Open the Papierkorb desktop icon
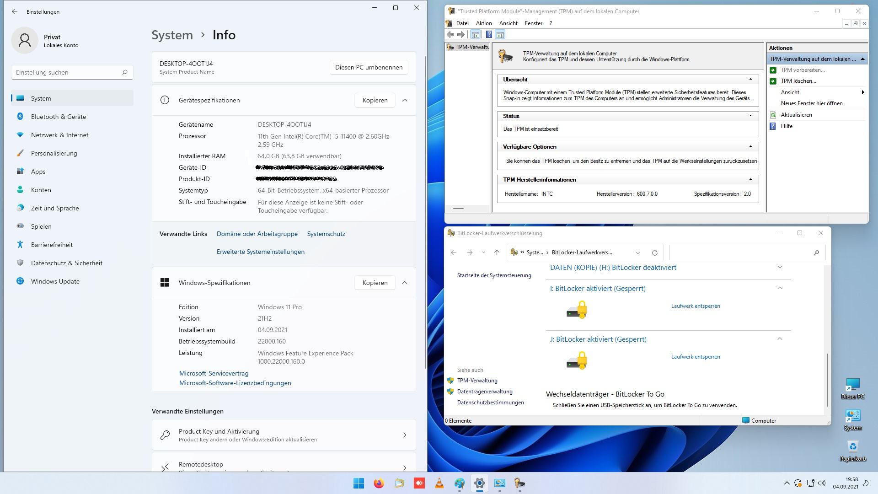The width and height of the screenshot is (878, 494). pyautogui.click(x=852, y=451)
